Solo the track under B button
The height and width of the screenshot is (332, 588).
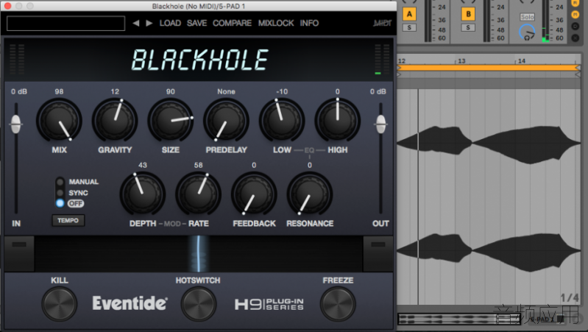pyautogui.click(x=468, y=27)
